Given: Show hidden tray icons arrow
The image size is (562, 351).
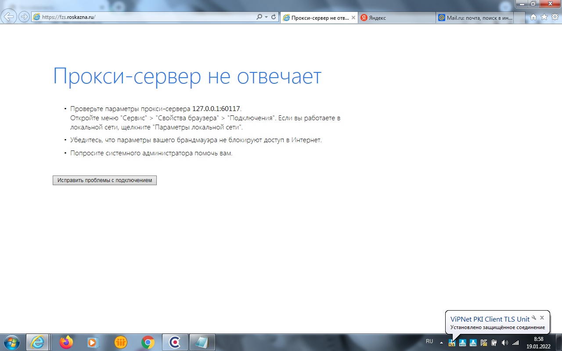Looking at the screenshot, I should 441,342.
